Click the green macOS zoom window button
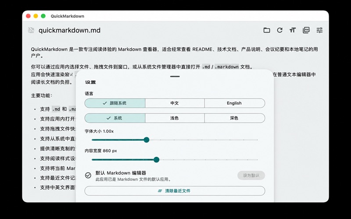 43,16
